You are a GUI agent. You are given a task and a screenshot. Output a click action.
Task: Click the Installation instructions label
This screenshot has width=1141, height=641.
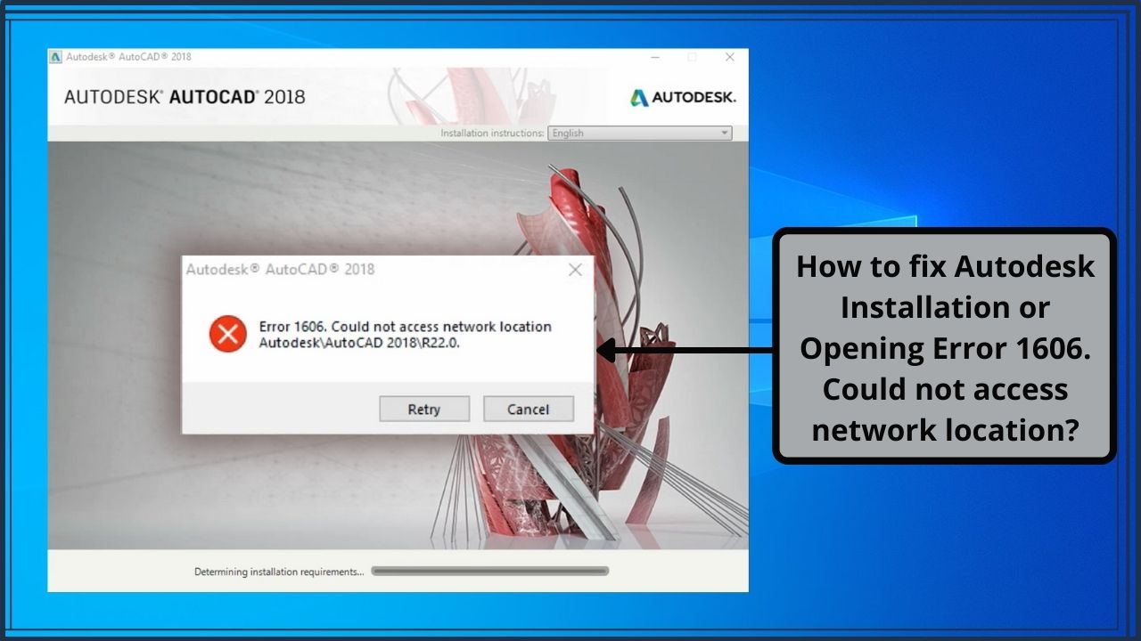[492, 134]
